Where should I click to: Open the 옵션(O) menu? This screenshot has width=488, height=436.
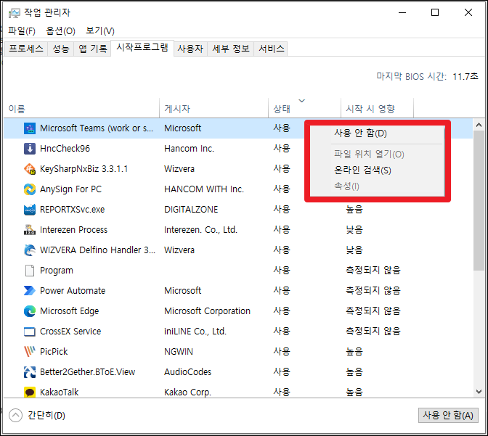pos(61,30)
